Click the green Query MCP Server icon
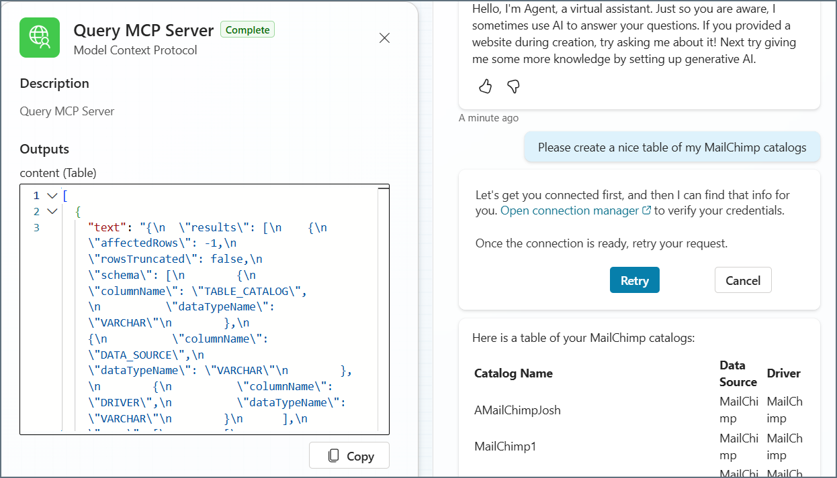The height and width of the screenshot is (478, 837). 40,38
